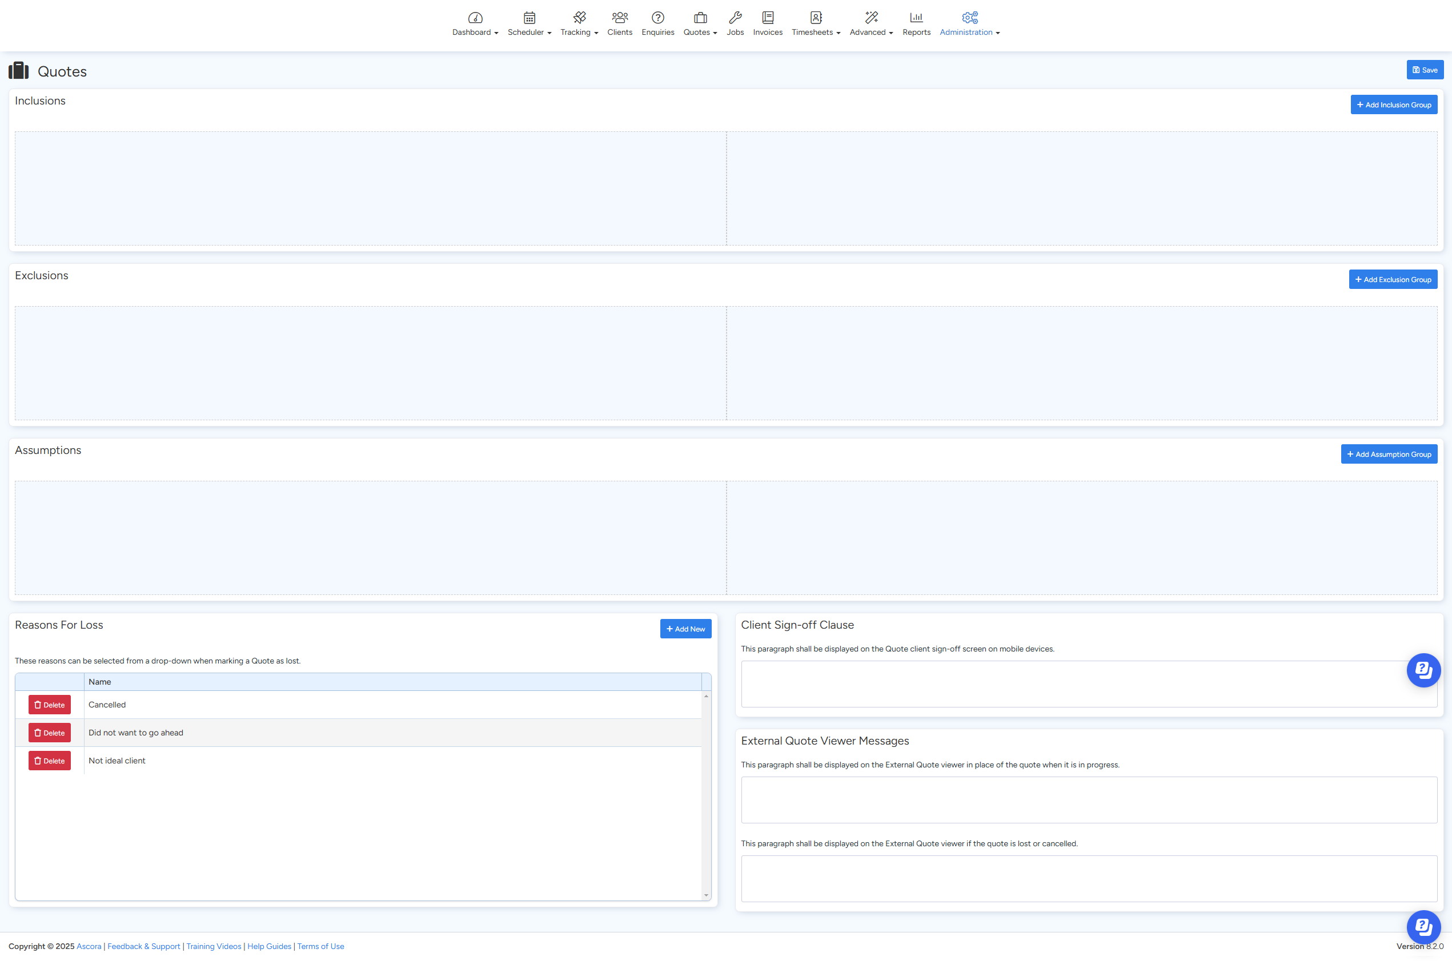Expand the Quotes dropdown menu
The width and height of the screenshot is (1452, 961).
point(700,32)
